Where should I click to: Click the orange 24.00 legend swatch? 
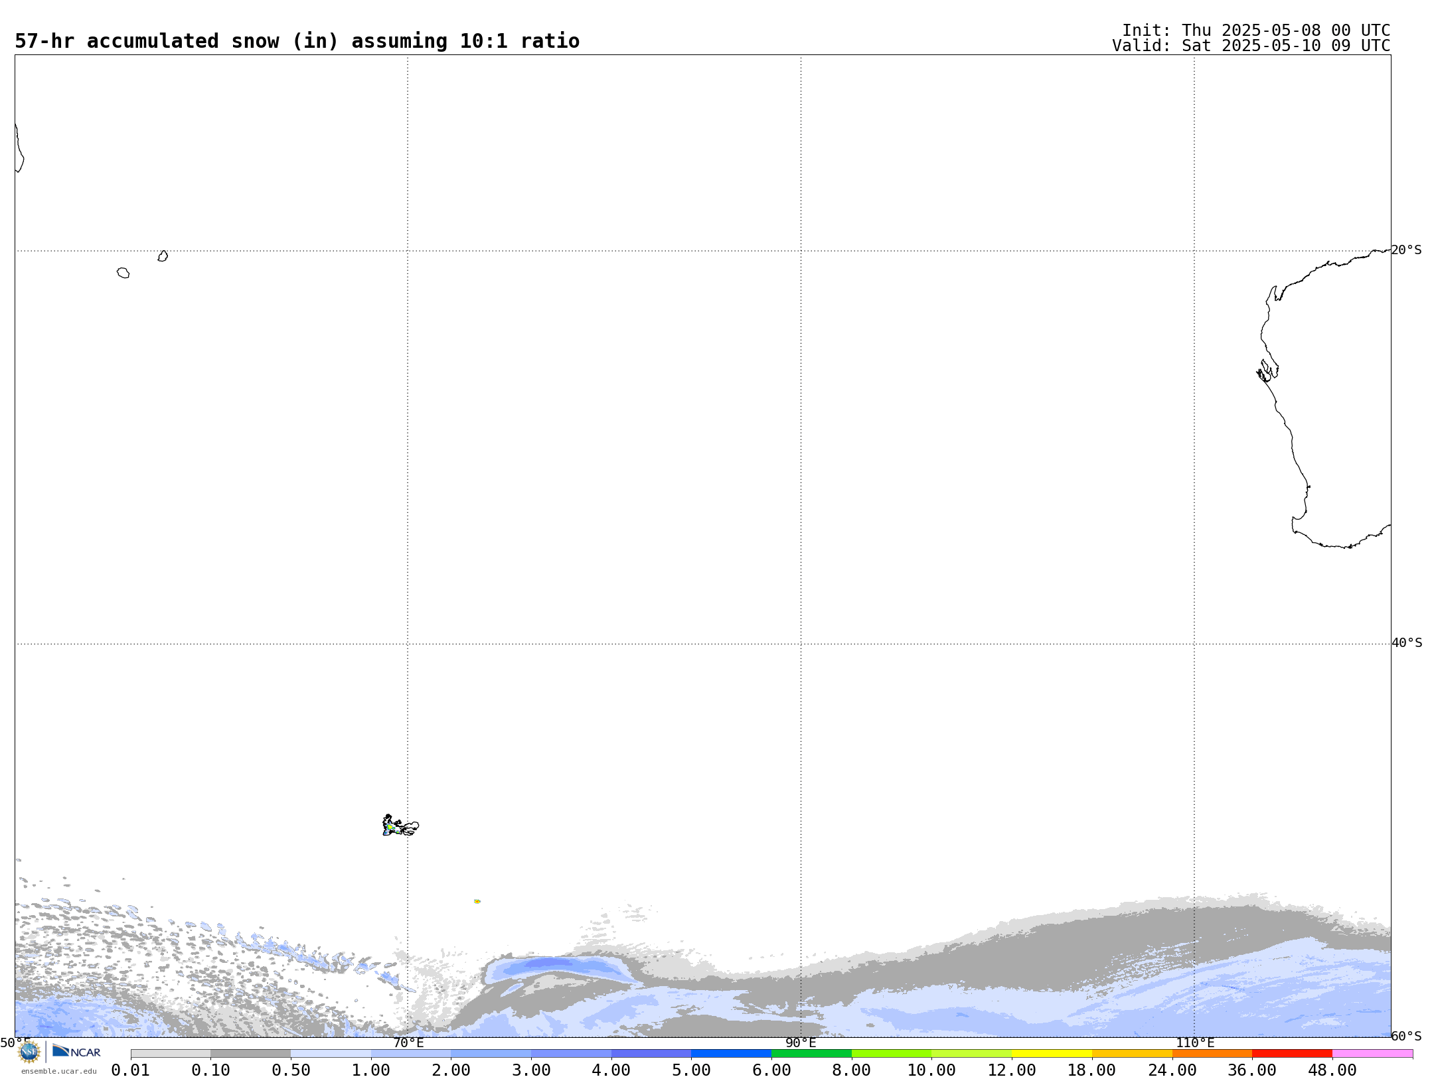point(1212,1054)
